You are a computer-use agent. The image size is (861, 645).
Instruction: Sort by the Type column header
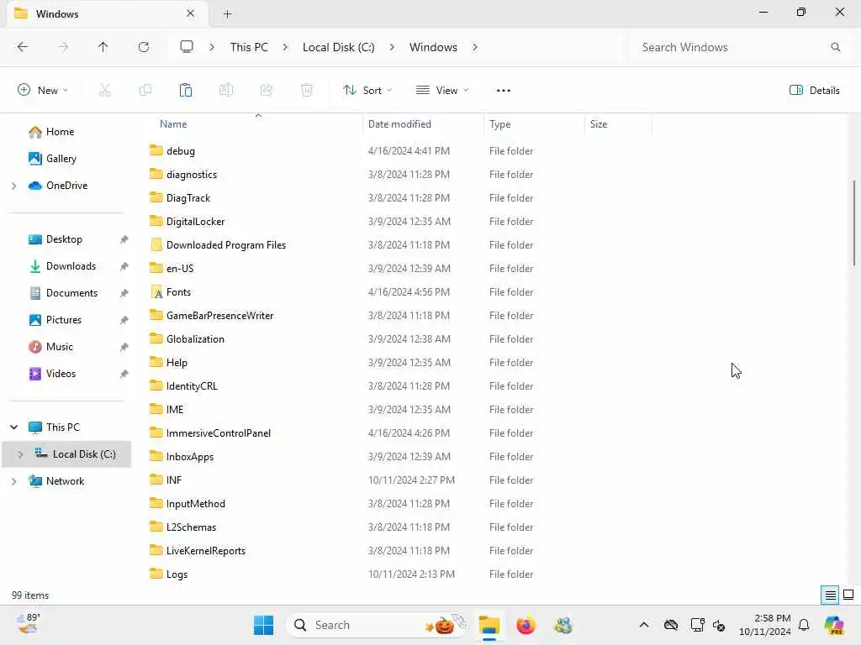point(499,124)
